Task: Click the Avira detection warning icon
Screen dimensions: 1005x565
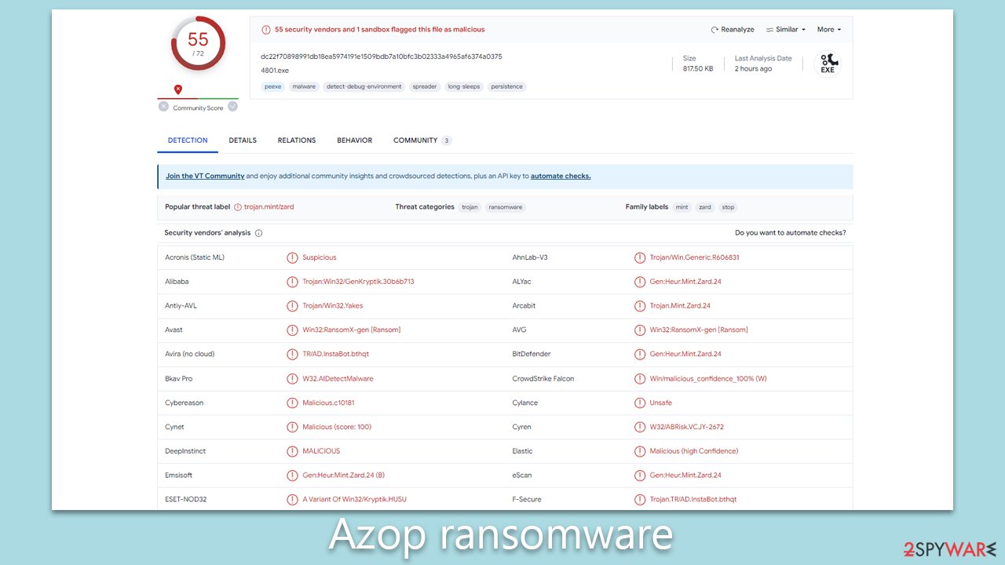Action: pyautogui.click(x=292, y=354)
